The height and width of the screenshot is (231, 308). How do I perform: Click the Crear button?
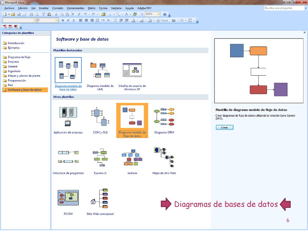(x=224, y=128)
